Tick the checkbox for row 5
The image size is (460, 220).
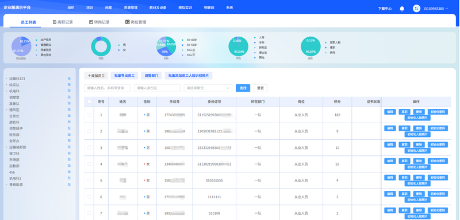(x=89, y=180)
